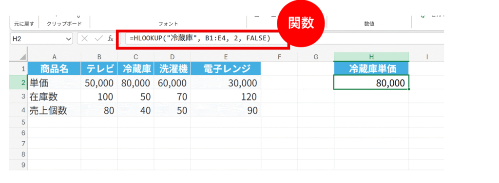Click cell D4 with value 50
This screenshot has height=183, width=499.
pyautogui.click(x=172, y=110)
